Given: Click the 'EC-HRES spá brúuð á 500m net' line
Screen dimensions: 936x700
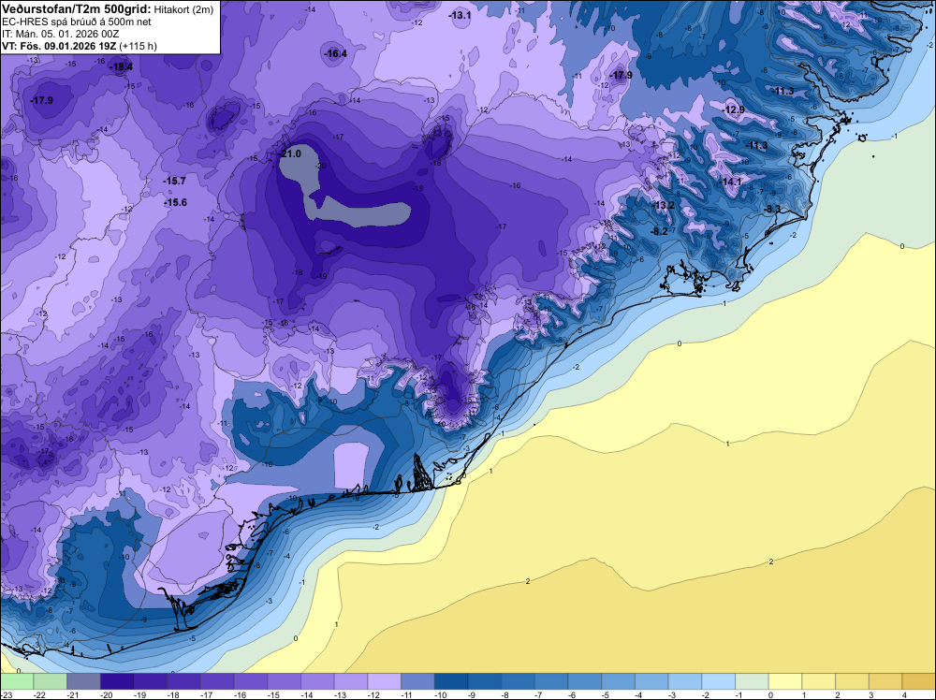Looking at the screenshot, I should [x=77, y=22].
